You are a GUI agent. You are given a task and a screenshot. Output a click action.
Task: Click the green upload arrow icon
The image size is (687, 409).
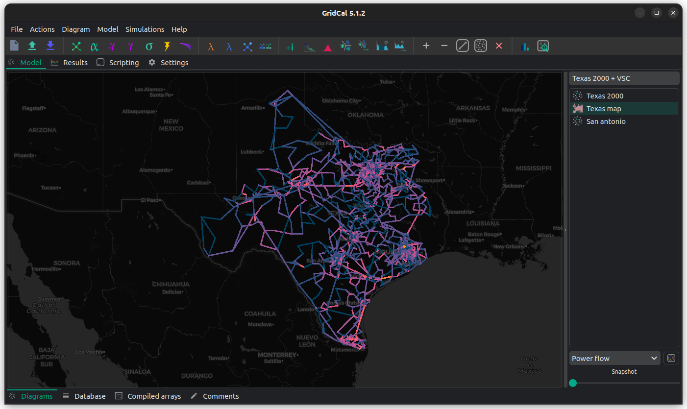coord(32,46)
